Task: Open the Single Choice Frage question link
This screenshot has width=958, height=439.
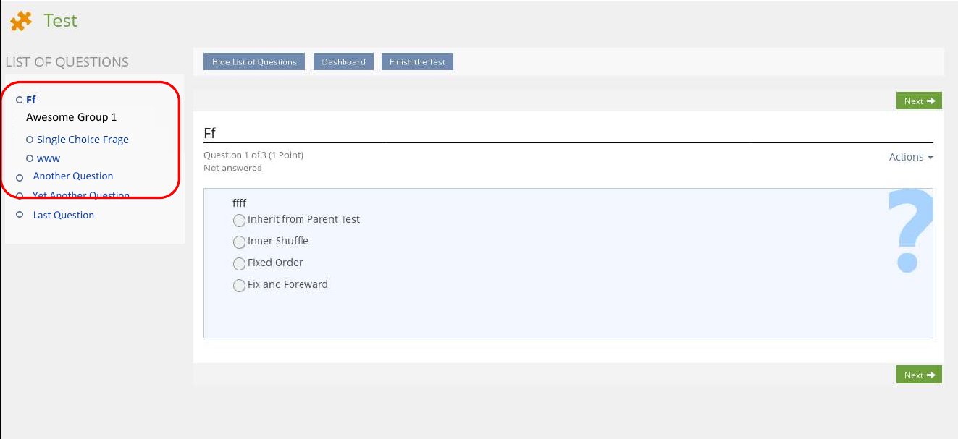Action: click(x=83, y=140)
